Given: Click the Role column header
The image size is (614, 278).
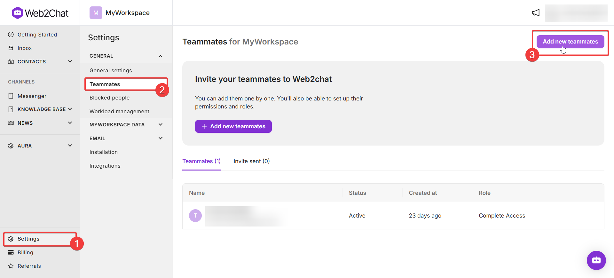Looking at the screenshot, I should tap(484, 193).
